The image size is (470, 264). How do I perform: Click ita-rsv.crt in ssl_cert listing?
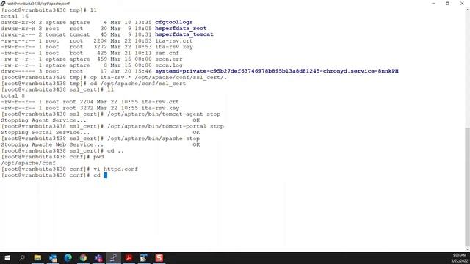coord(160,102)
